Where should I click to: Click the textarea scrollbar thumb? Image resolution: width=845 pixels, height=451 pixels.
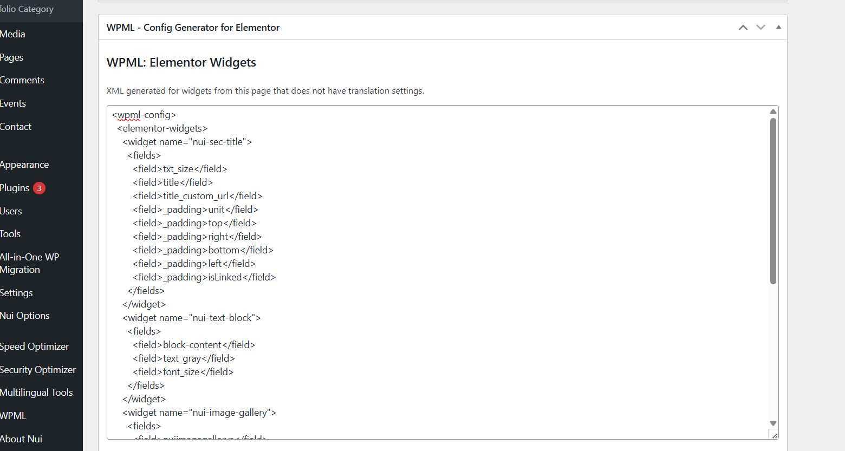tap(773, 200)
